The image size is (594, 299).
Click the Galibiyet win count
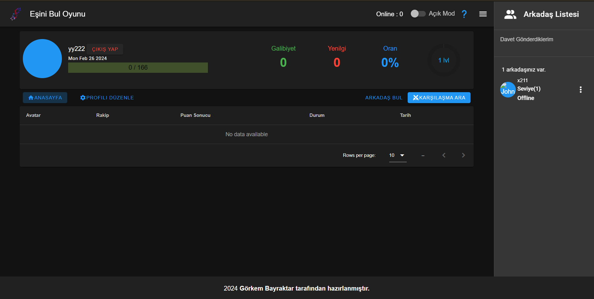pos(283,62)
